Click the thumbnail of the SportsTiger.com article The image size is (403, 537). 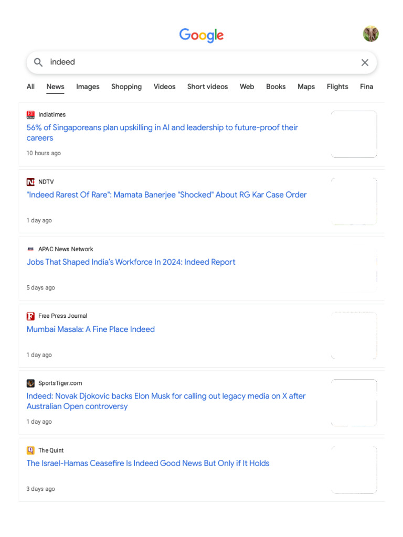pyautogui.click(x=354, y=403)
